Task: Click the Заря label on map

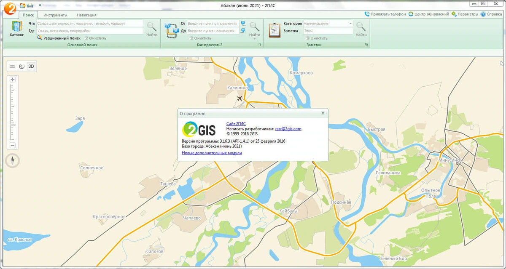Action: [80, 118]
